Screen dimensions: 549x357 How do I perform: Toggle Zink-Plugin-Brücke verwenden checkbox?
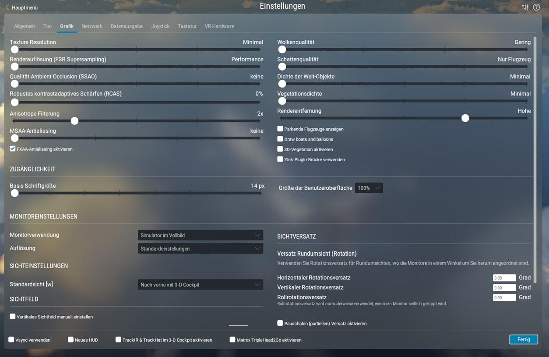pyautogui.click(x=280, y=159)
